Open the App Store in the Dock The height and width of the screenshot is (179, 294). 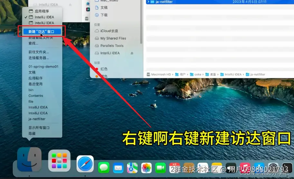259,168
